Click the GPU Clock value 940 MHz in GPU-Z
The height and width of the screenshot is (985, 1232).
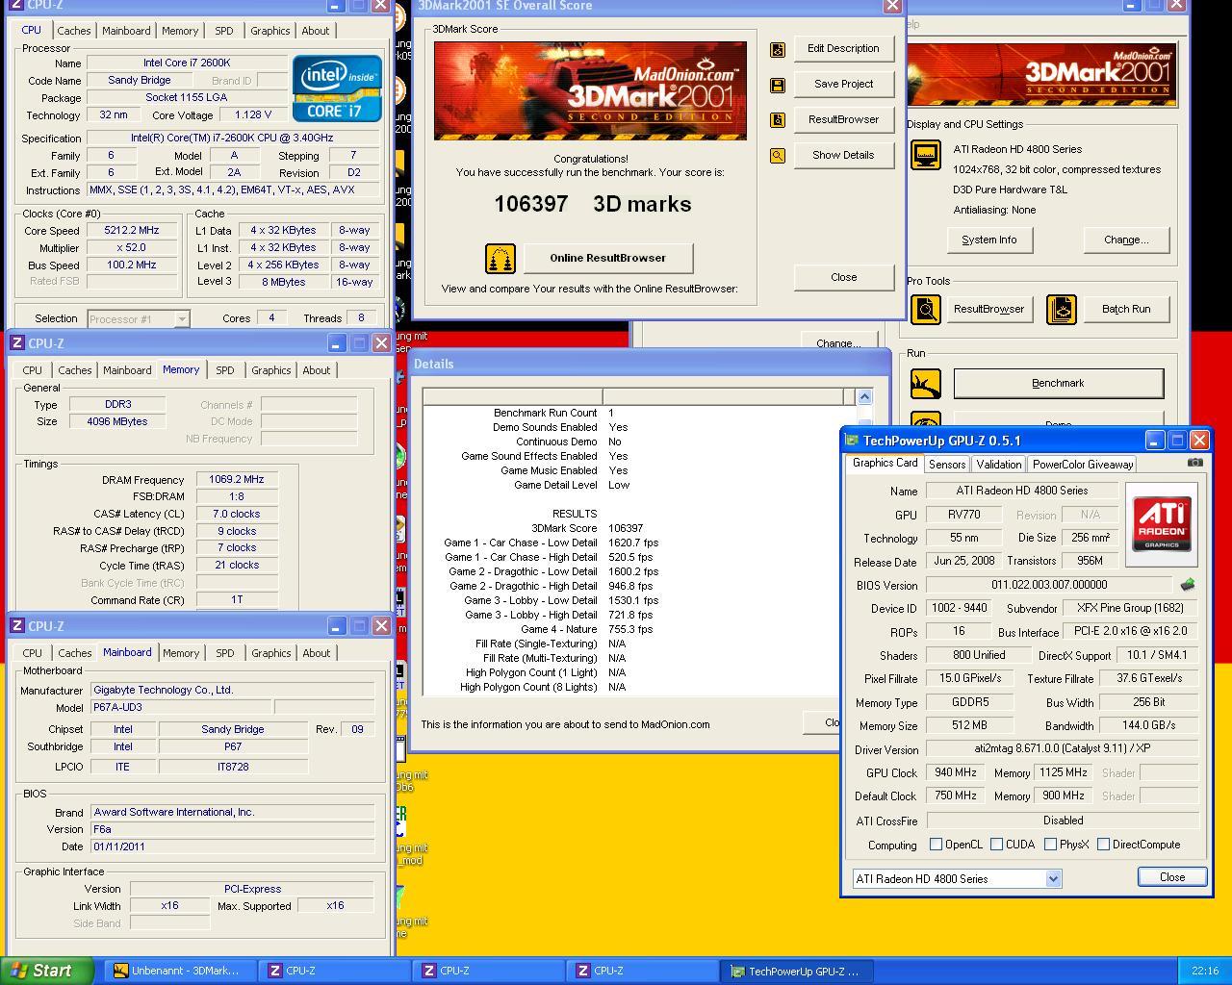click(956, 772)
